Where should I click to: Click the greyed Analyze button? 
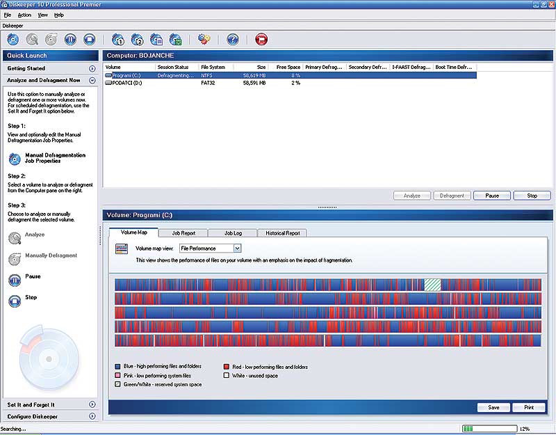tap(411, 196)
